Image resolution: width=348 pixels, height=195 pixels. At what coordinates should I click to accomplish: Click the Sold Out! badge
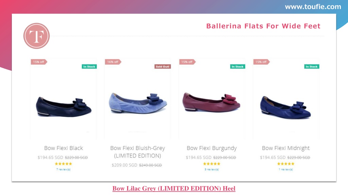coord(162,67)
